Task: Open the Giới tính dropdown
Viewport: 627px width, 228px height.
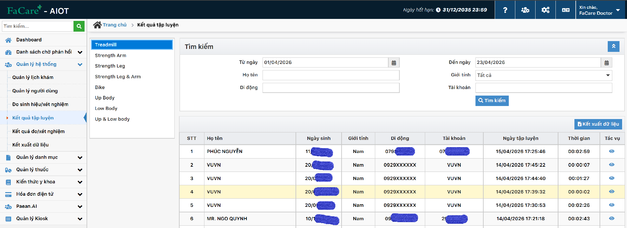Action: (x=544, y=75)
